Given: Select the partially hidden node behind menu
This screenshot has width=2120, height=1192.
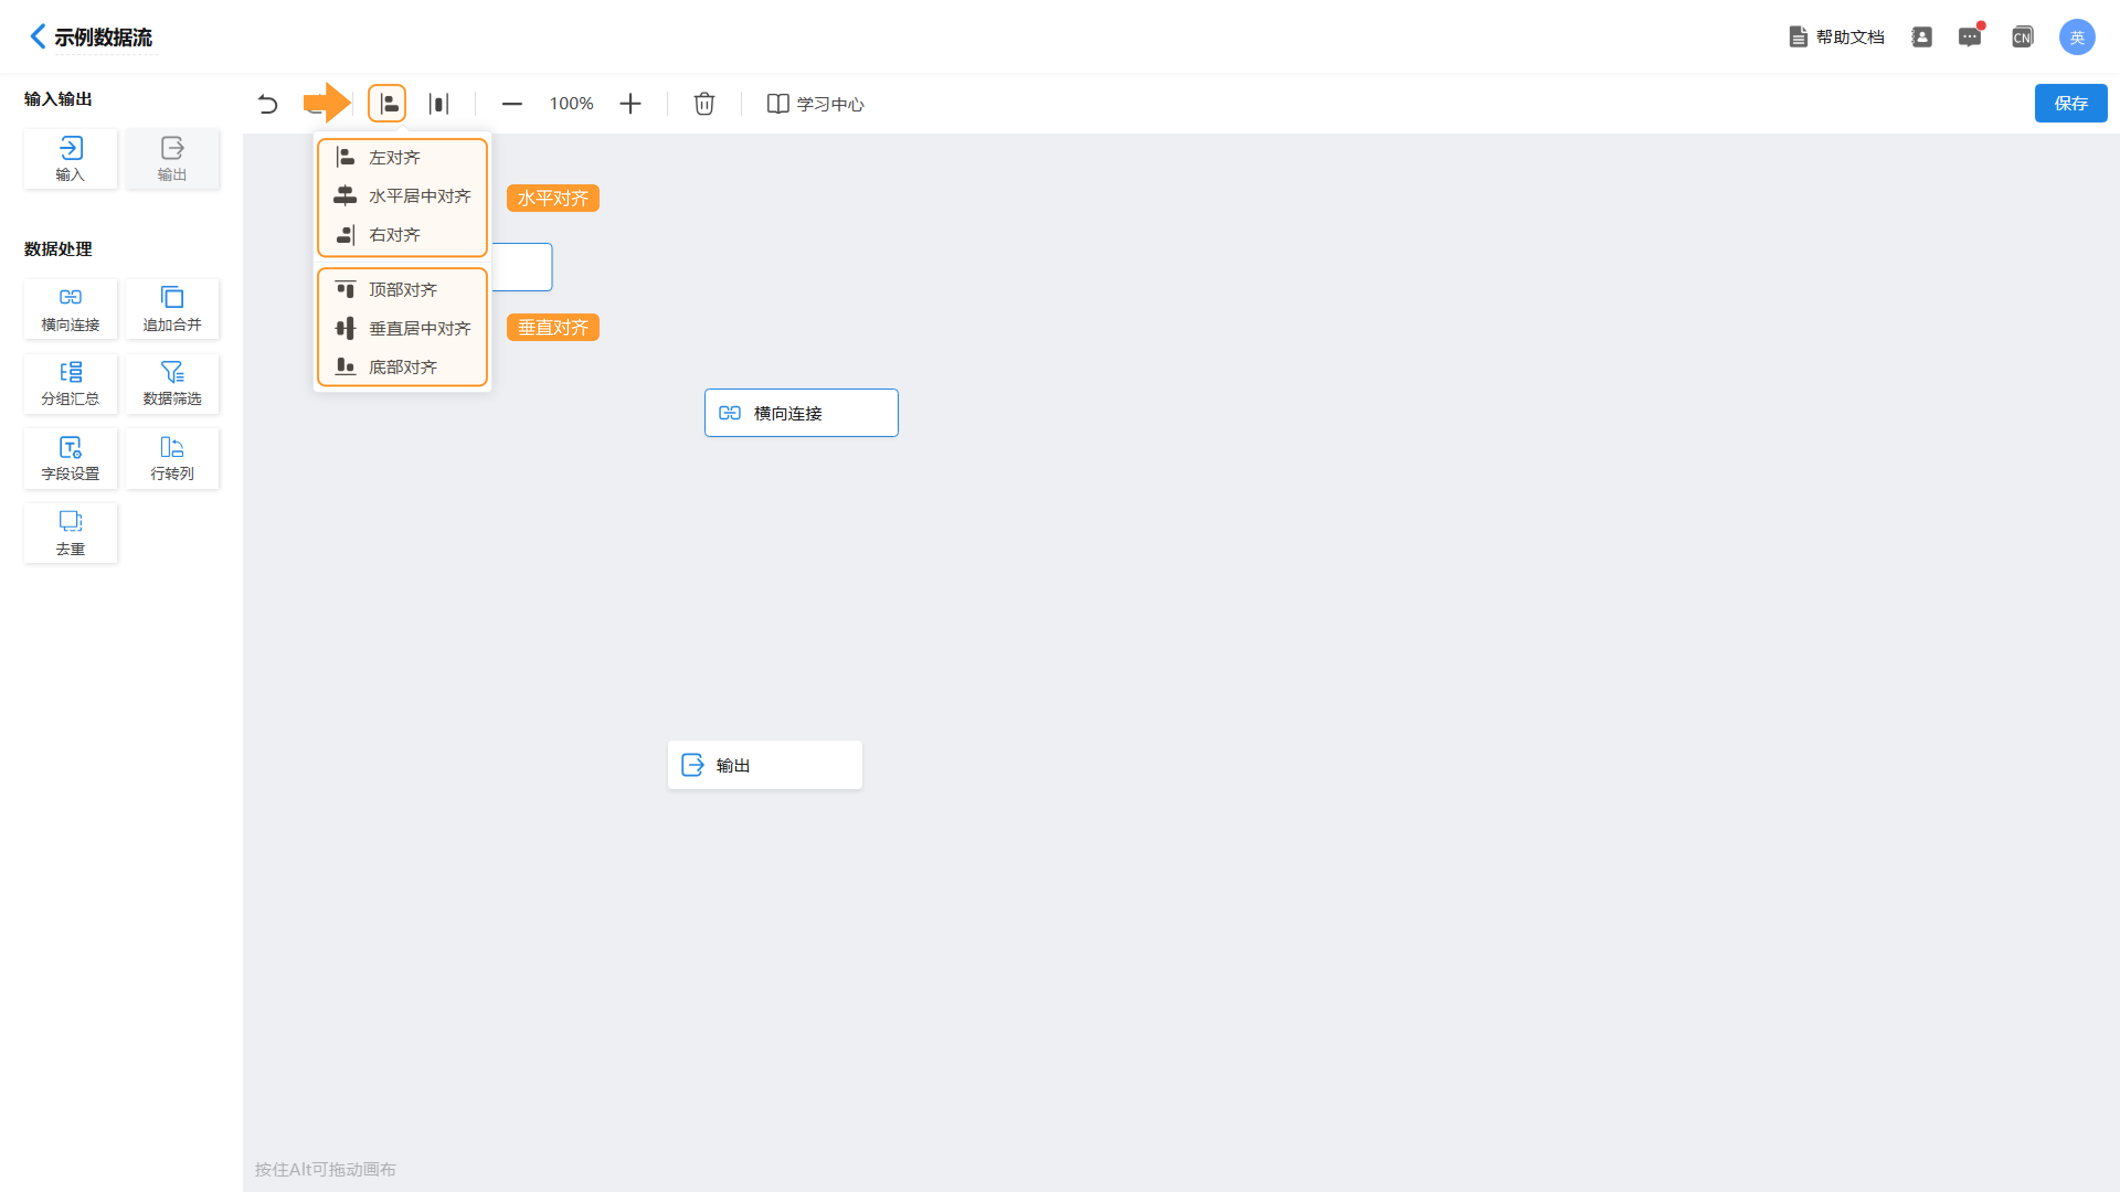Looking at the screenshot, I should click(x=522, y=267).
